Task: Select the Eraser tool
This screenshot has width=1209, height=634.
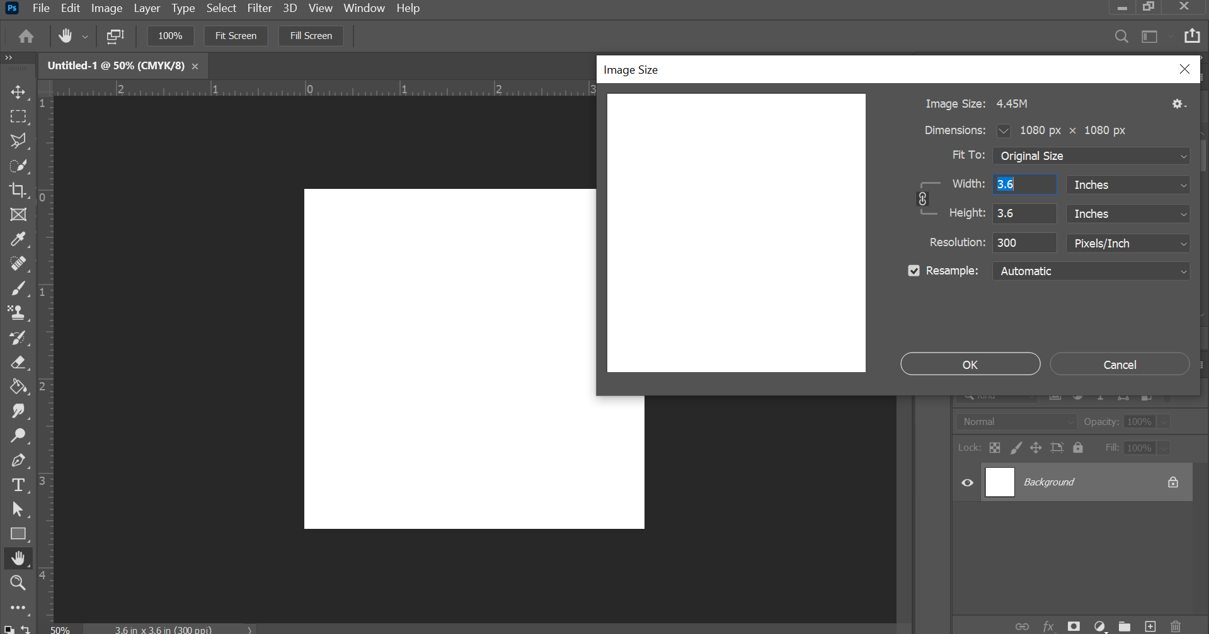Action: [x=18, y=362]
